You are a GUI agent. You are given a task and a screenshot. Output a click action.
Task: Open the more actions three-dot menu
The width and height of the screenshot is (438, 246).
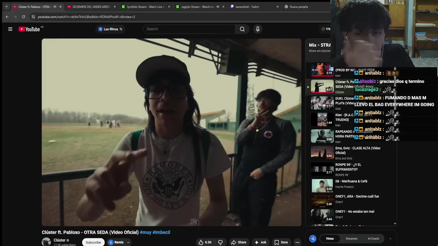click(297, 242)
